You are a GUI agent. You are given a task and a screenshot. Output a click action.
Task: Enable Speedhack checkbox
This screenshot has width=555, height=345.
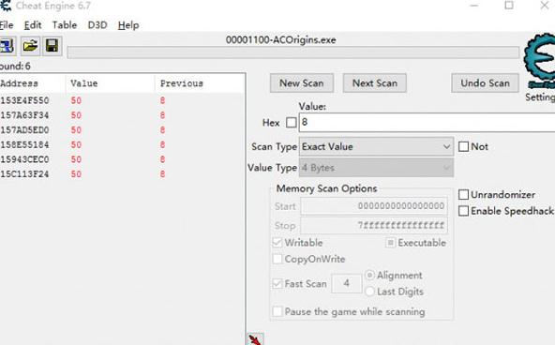pyautogui.click(x=463, y=211)
